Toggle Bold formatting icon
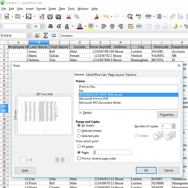The height and width of the screenshot is (188, 188). click(50, 26)
